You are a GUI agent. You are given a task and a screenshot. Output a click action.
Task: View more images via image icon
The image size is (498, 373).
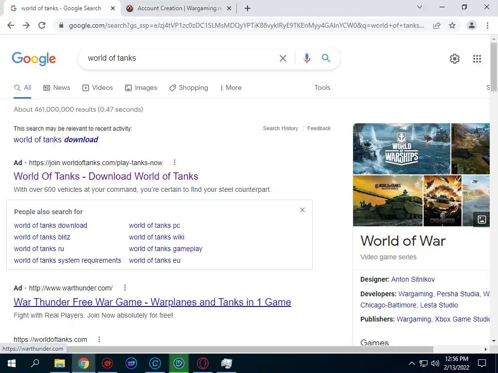coord(481,219)
